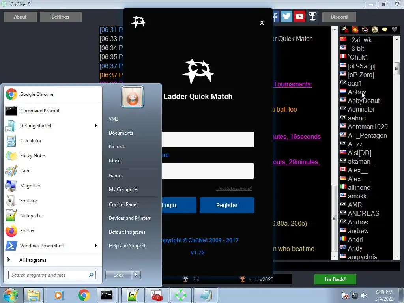Click the upper text field in Ladder dialog
The width and height of the screenshot is (404, 303).
(208, 139)
